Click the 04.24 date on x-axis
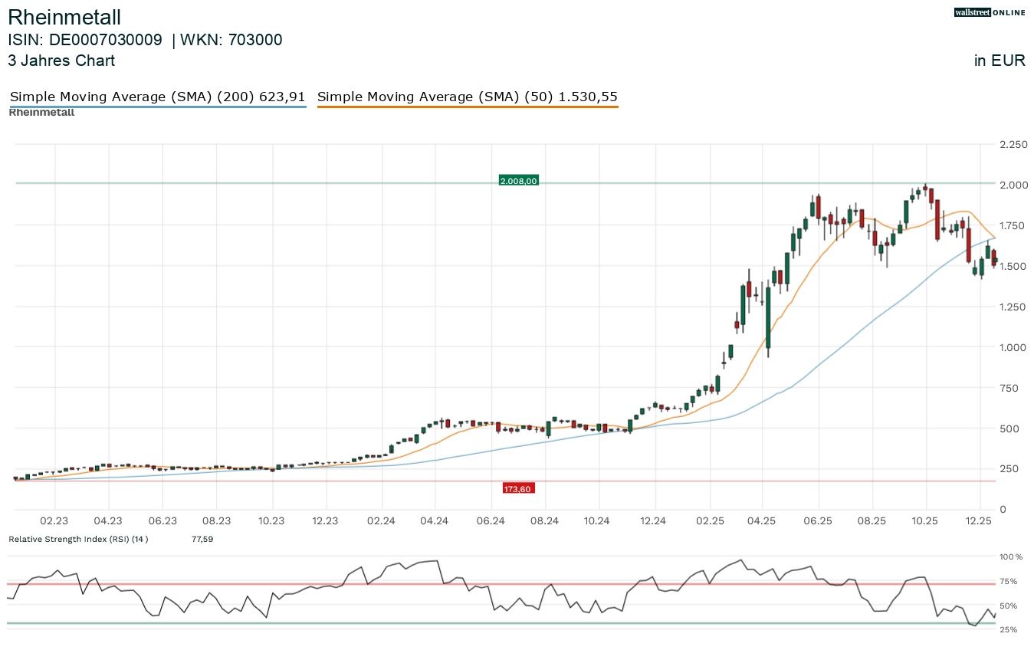The height and width of the screenshot is (650, 1034). [x=435, y=520]
